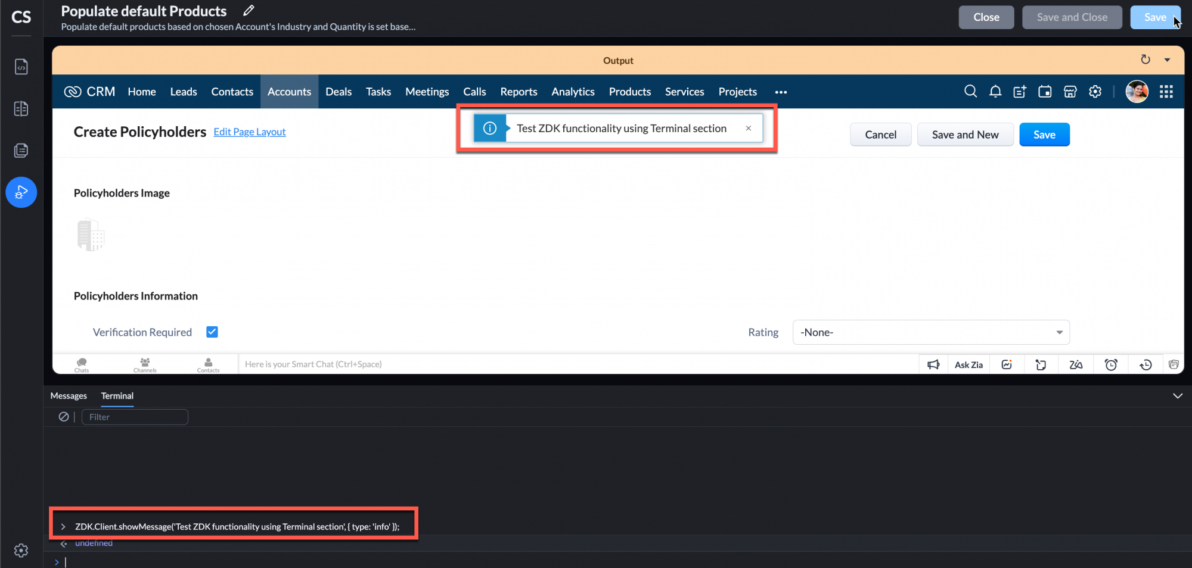View CRM notifications bell

click(995, 91)
